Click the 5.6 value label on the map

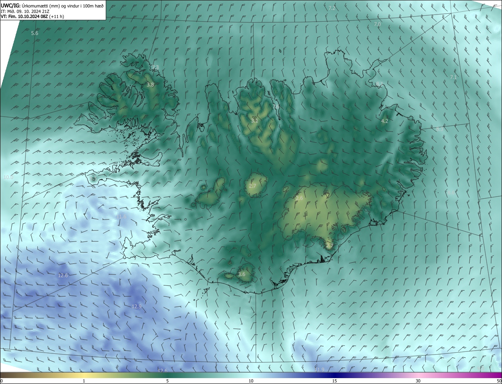(35, 33)
